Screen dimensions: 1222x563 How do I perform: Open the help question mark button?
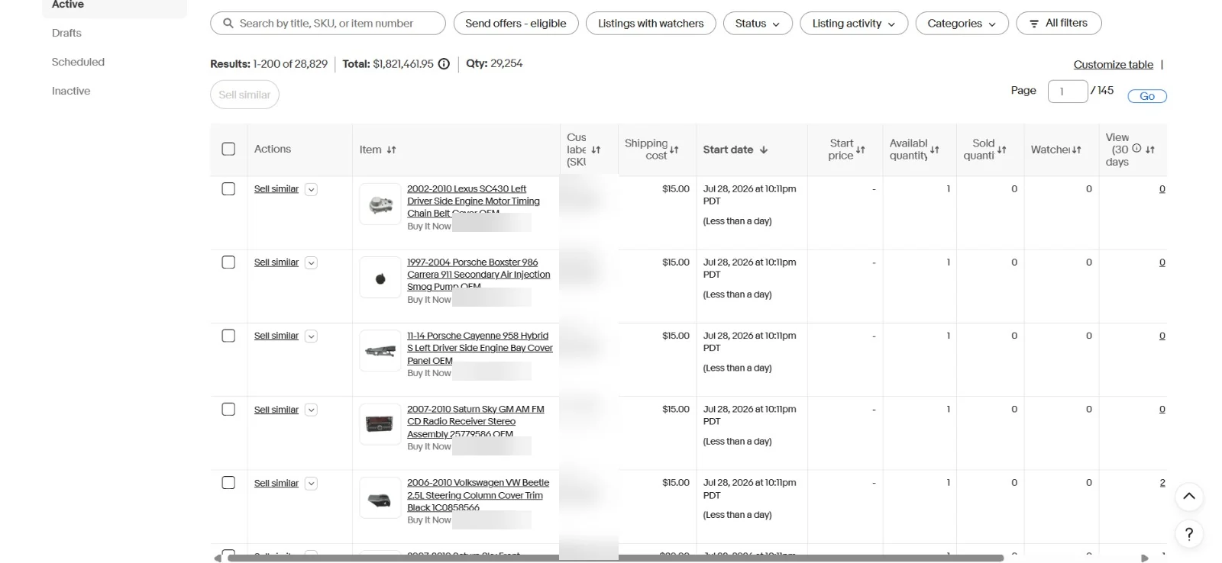coord(1189,534)
